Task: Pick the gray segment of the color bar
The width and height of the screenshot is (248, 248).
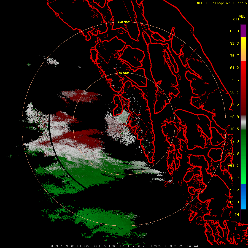Action: pyautogui.click(x=243, y=123)
